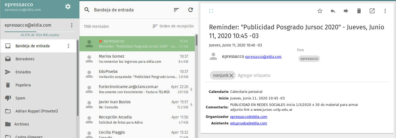Remove the nonjunk label

click(x=231, y=76)
